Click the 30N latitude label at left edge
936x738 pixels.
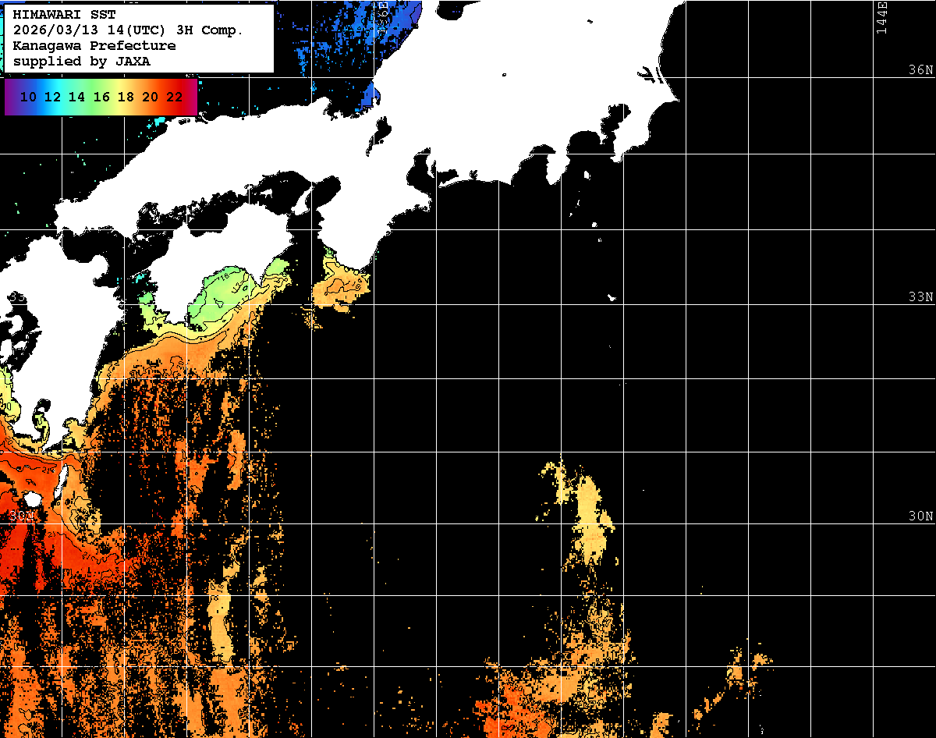click(x=21, y=516)
